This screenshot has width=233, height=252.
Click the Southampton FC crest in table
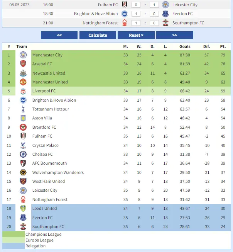click(23, 226)
